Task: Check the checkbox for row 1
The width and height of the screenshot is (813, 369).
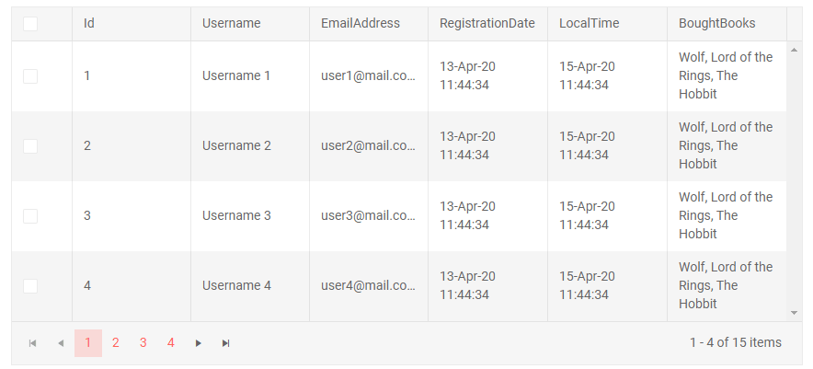Action: coord(30,76)
